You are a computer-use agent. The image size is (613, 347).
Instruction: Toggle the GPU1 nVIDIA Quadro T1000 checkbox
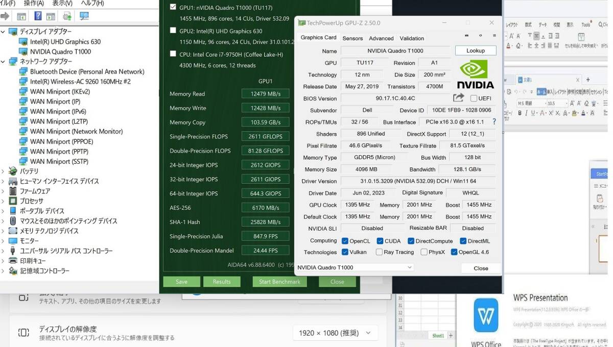[x=173, y=7]
